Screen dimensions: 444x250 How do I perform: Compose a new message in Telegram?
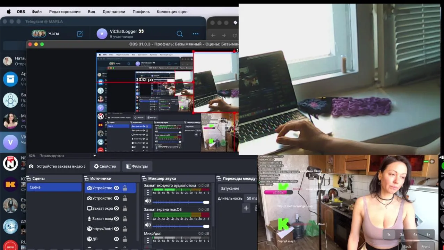[80, 34]
